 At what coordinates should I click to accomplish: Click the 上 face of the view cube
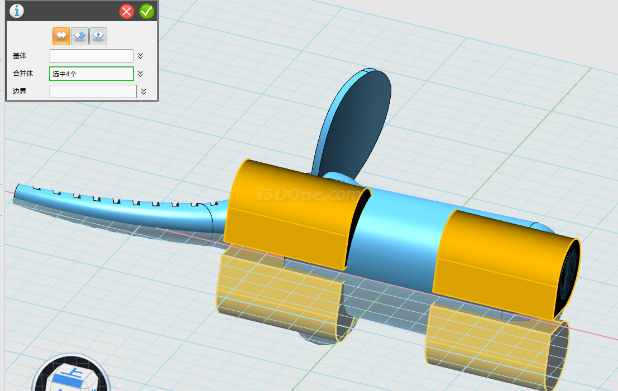pos(74,373)
